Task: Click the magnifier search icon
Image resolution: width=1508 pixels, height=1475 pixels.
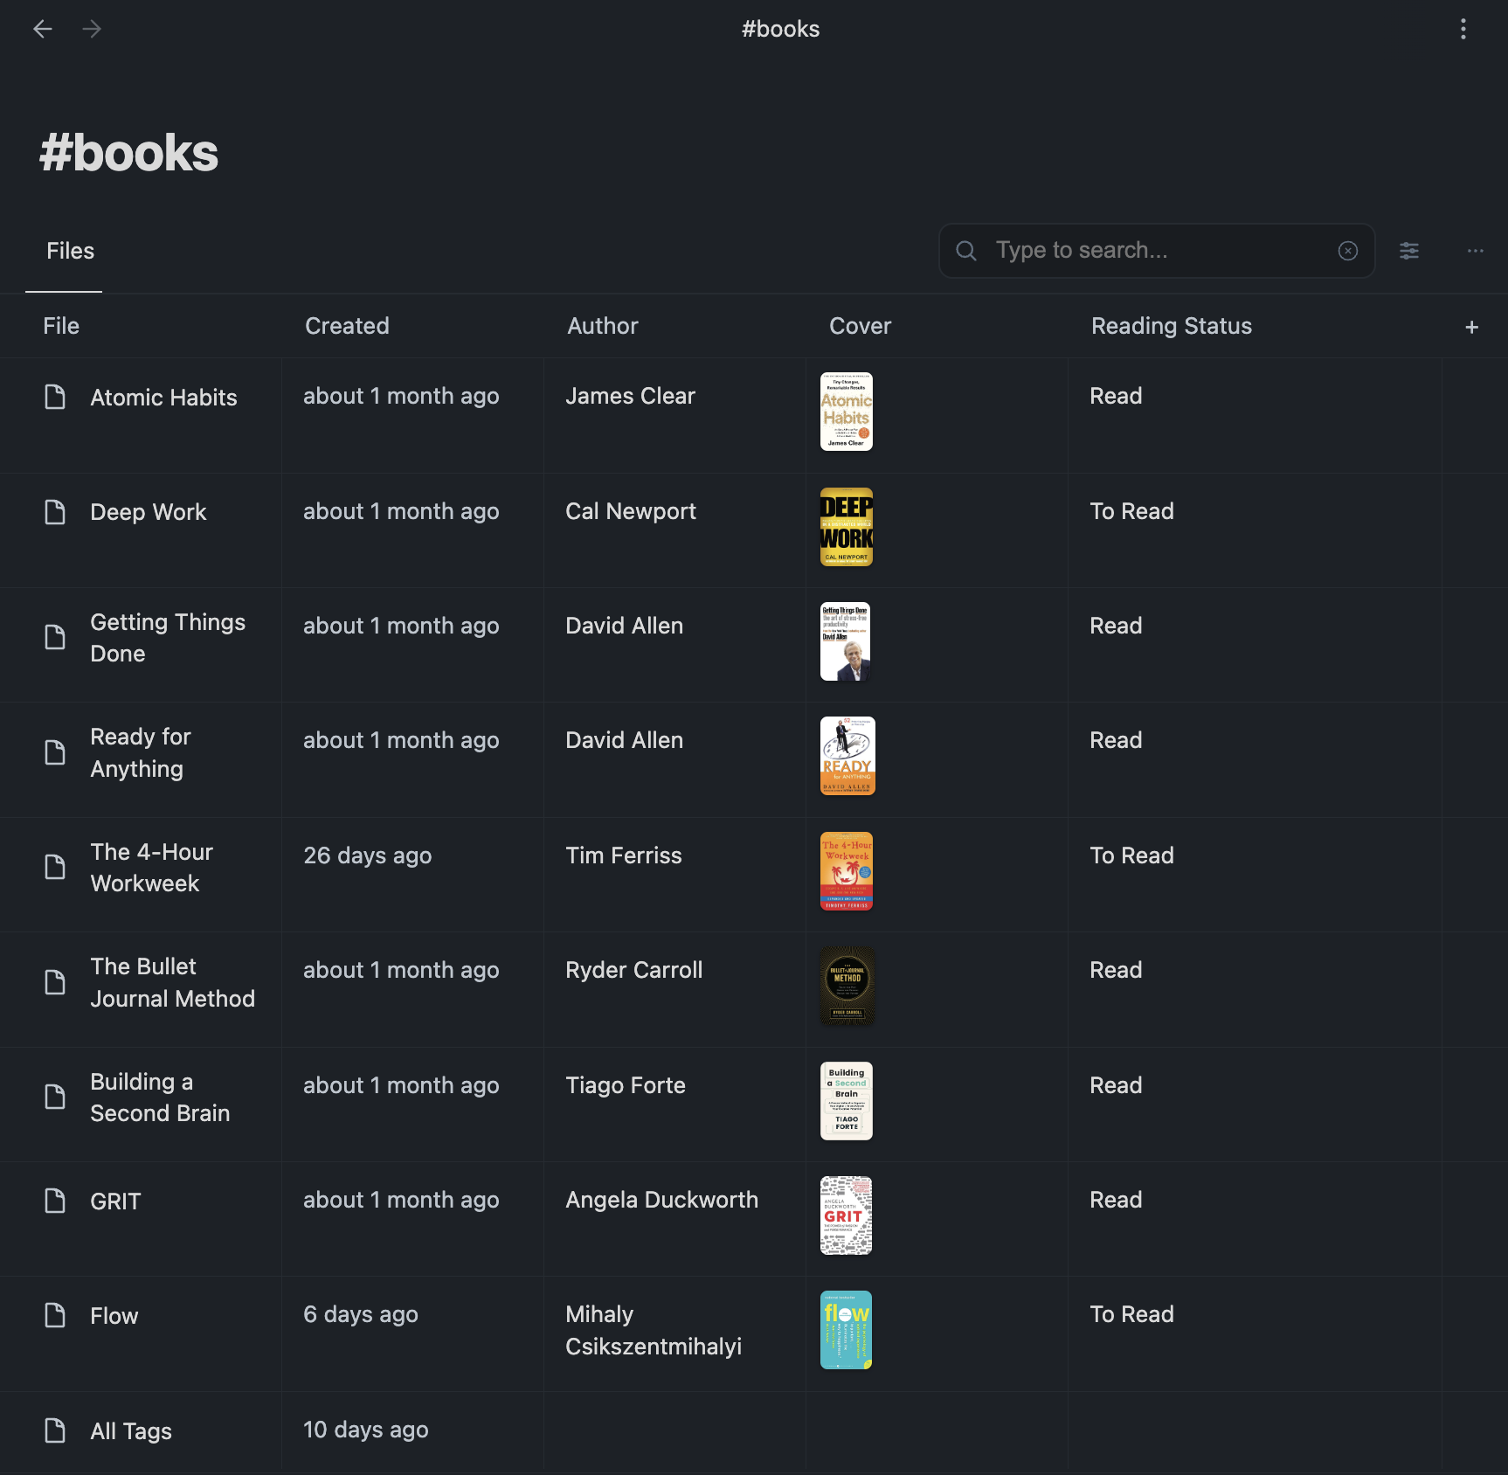Action: 965,251
